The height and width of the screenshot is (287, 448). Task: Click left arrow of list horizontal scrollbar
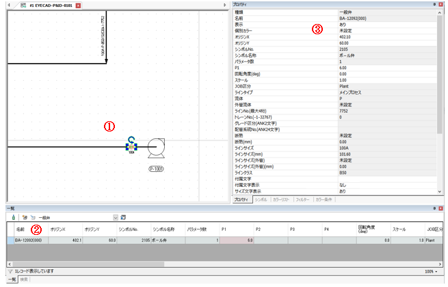[10, 264]
